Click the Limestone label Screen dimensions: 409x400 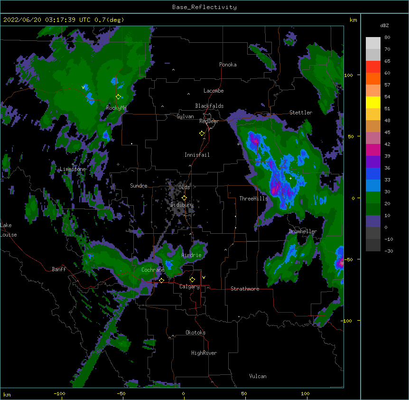73,169
